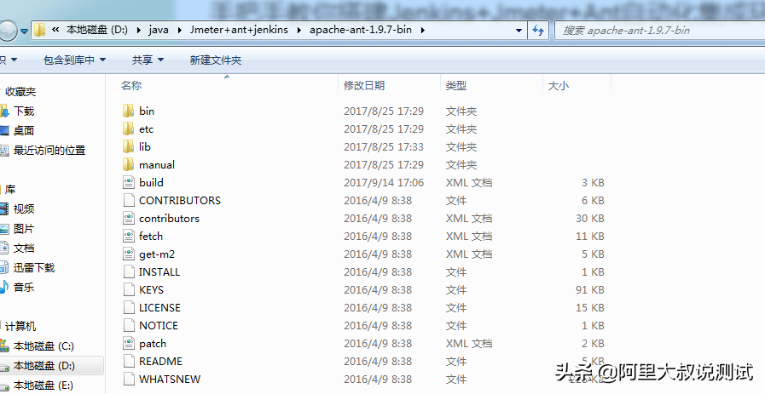The image size is (765, 394).
Task: Open the 图片 library
Action: [24, 228]
